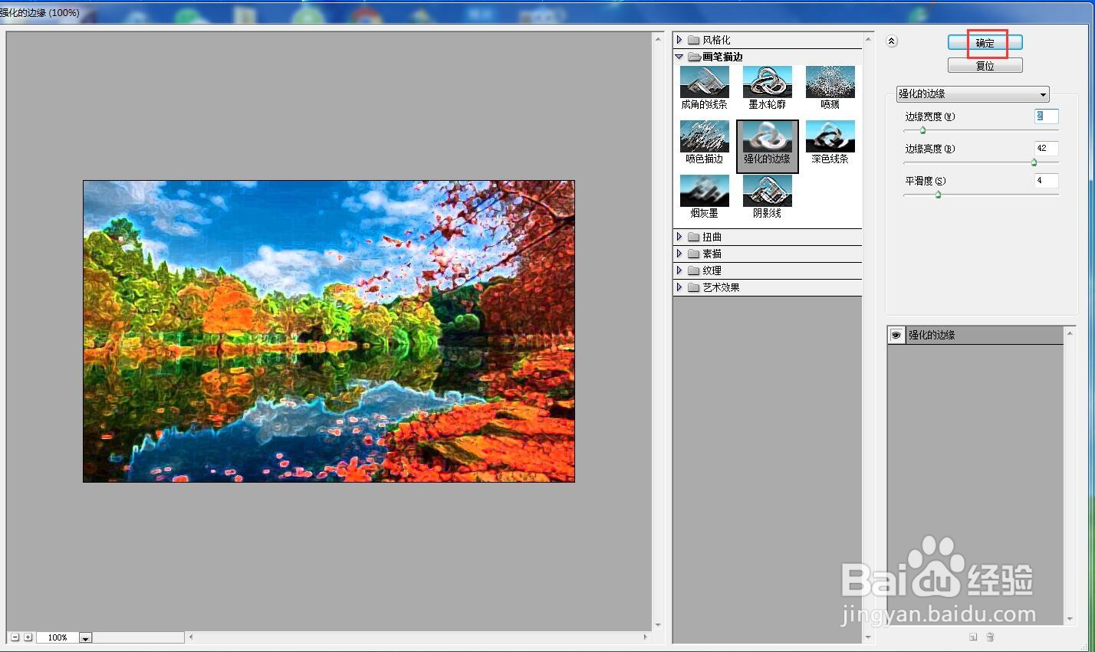Image resolution: width=1095 pixels, height=652 pixels.
Task: Zoom out the preview with minus button
Action: click(15, 637)
